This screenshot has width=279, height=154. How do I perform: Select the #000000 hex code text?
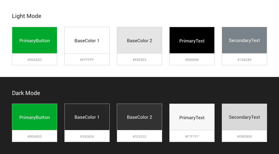(192, 60)
